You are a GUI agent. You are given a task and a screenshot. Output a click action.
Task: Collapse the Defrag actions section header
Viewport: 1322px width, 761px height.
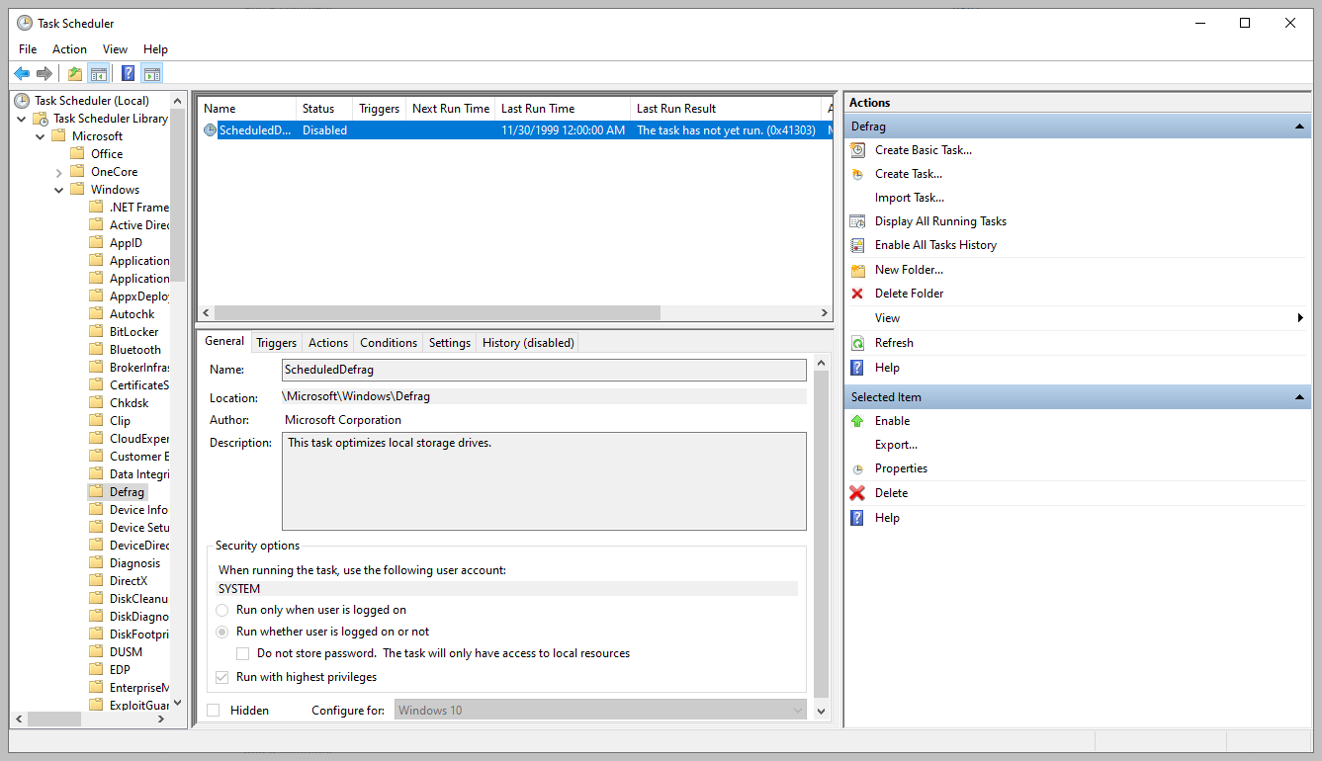1301,127
